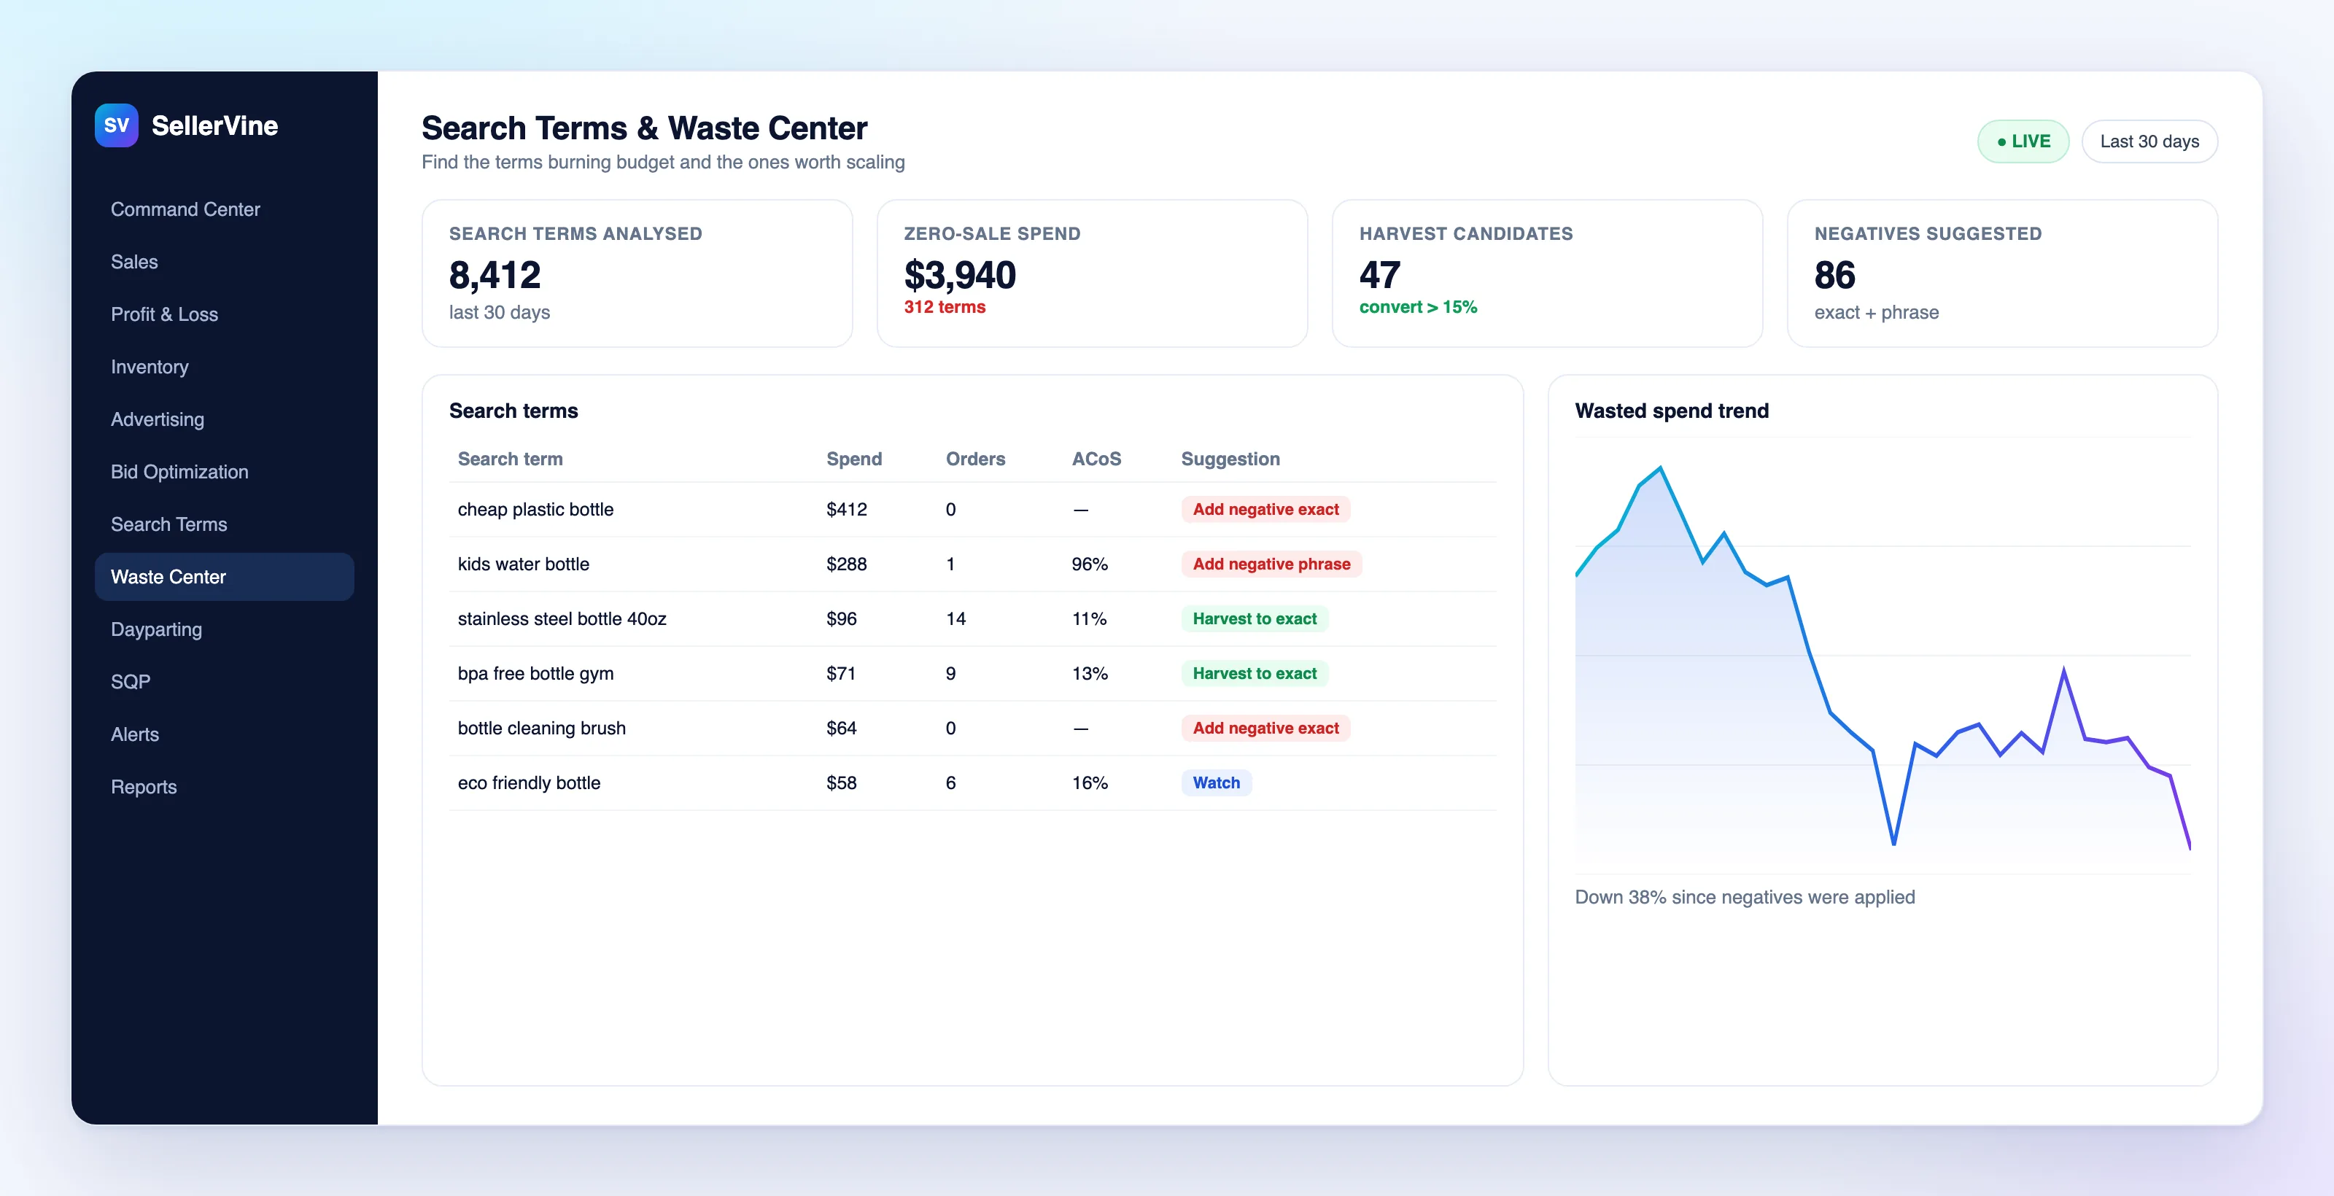Image resolution: width=2334 pixels, height=1196 pixels.
Task: Click the LIVE status badge
Action: click(x=2023, y=141)
